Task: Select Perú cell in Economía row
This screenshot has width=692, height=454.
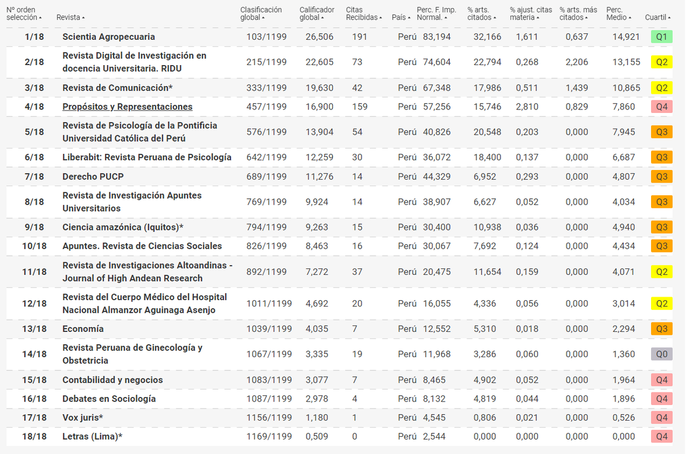Action: point(407,328)
